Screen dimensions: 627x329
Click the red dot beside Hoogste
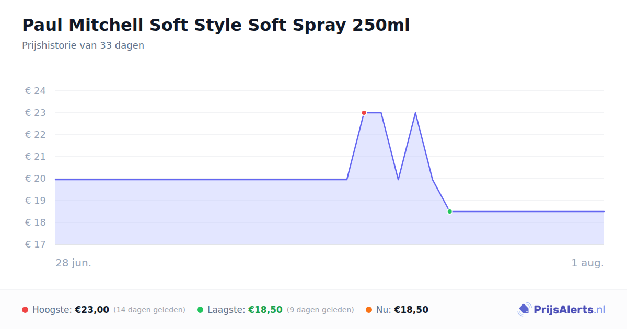click(25, 310)
